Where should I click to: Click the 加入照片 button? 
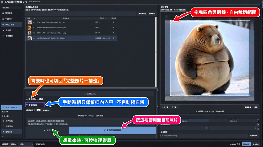tap(152, 14)
